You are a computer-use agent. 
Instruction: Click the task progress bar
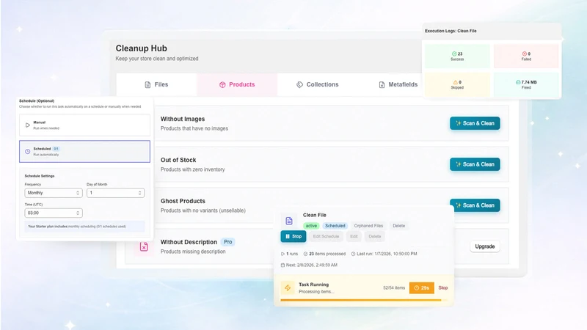click(363, 300)
